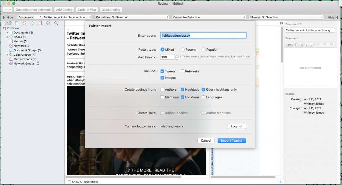Hide the right inspector panel
Viewport: 342px width, 185px height.
coord(333,17)
